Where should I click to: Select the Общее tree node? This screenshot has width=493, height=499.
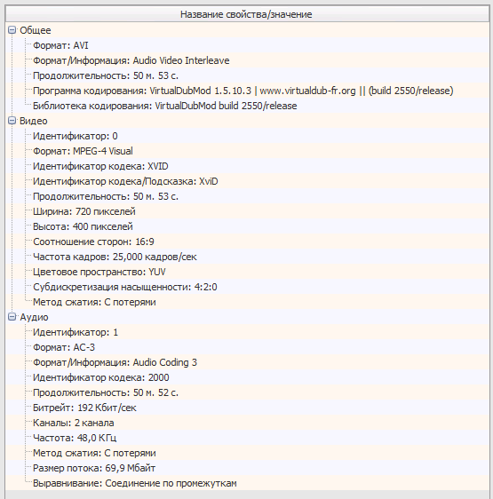click(36, 30)
